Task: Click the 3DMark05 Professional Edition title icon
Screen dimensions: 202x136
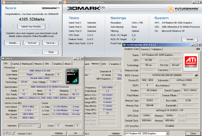Action: (65, 2)
